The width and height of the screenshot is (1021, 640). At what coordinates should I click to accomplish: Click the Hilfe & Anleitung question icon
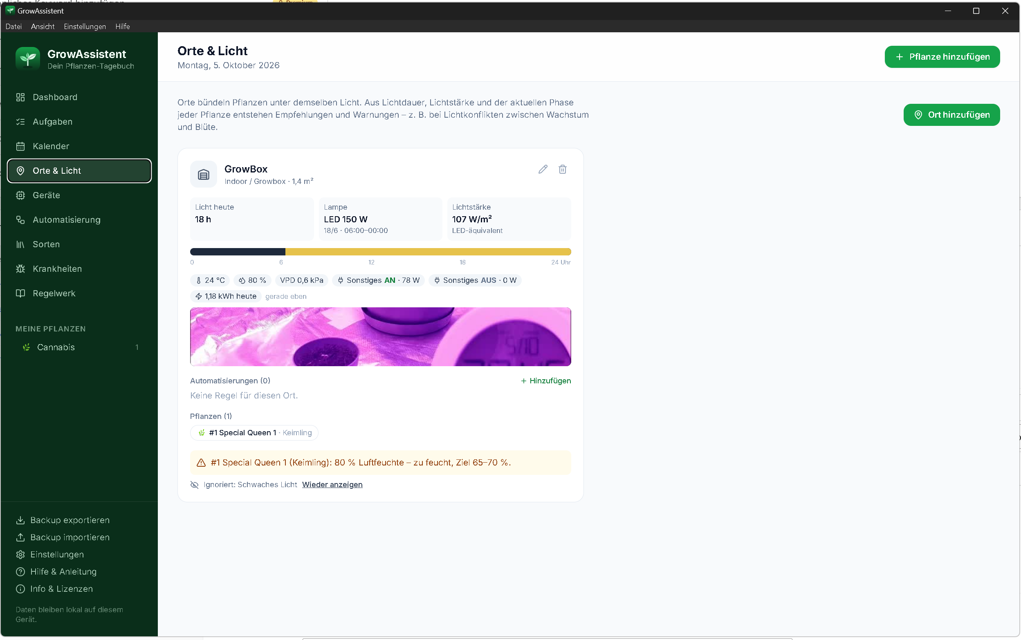tap(20, 572)
